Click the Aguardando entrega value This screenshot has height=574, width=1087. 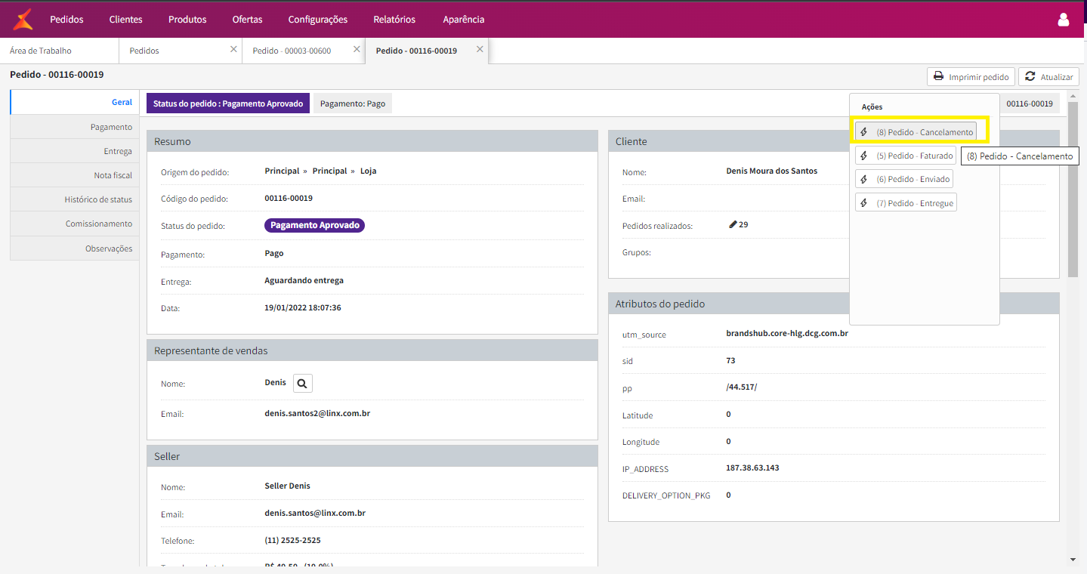(304, 280)
